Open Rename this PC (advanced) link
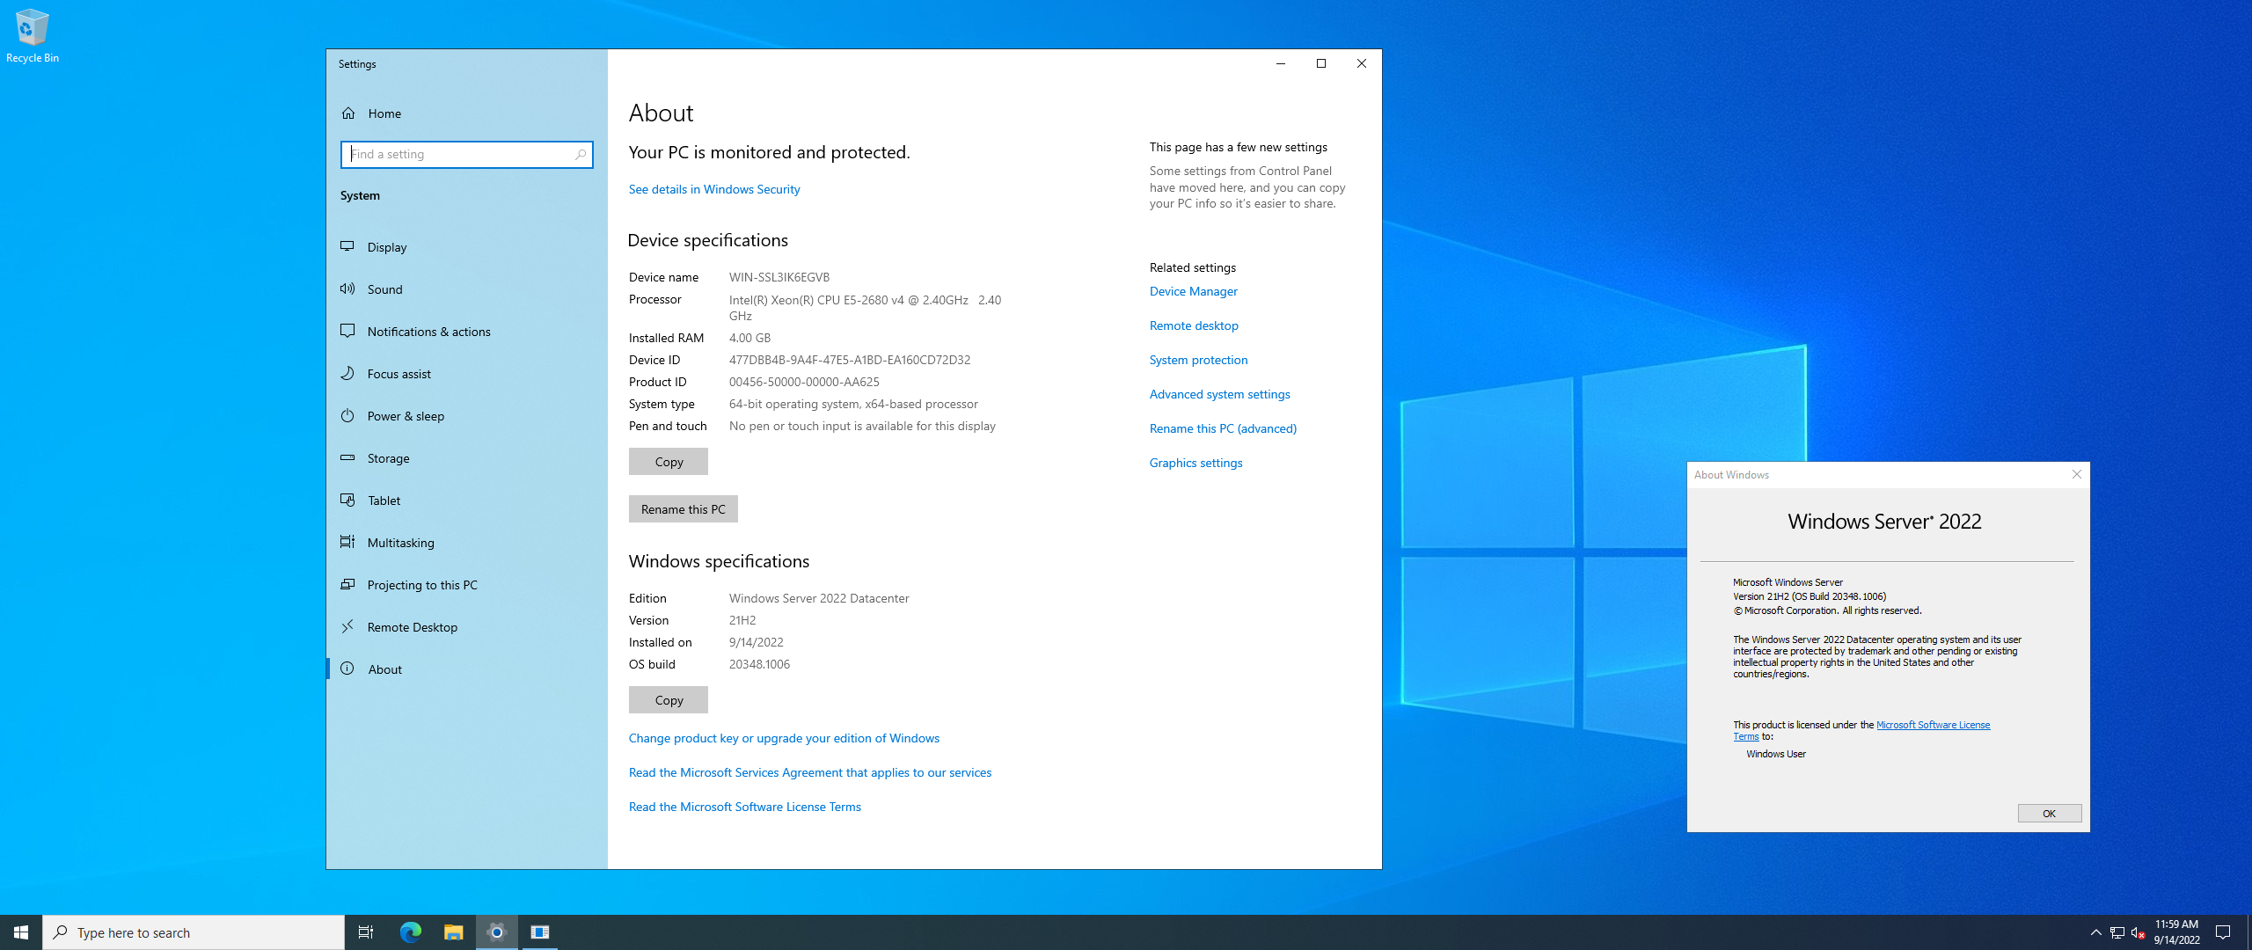 (1223, 428)
